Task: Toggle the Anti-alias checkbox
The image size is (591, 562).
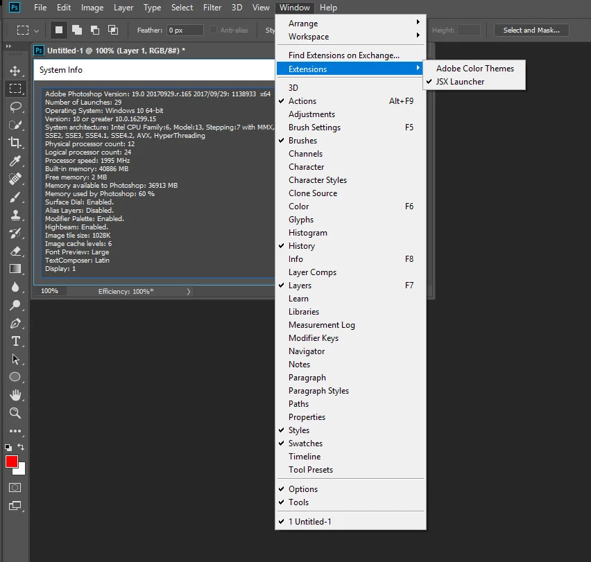Action: coord(214,30)
